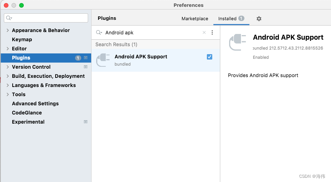Disable Android APK Support plugin checkbox
The height and width of the screenshot is (182, 331).
[210, 57]
